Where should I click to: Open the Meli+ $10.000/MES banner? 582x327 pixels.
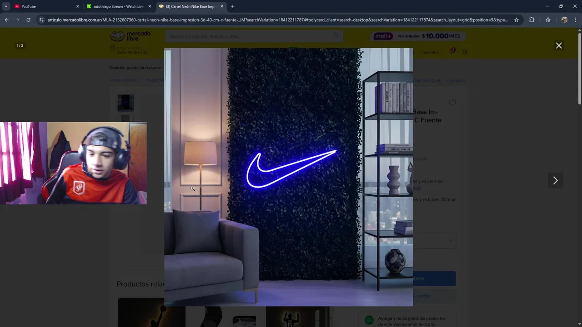(417, 36)
